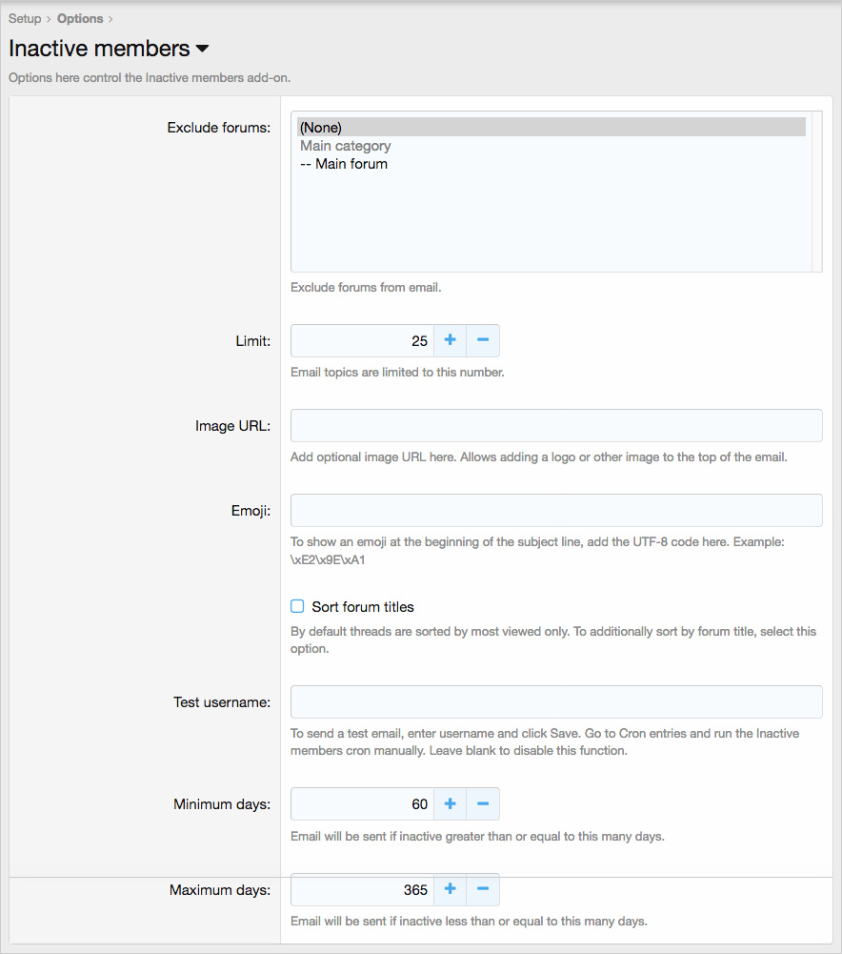
Task: Decrease Maximum days with minus icon
Action: (x=483, y=889)
